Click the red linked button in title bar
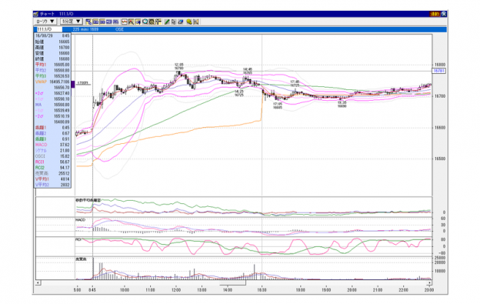 point(435,14)
